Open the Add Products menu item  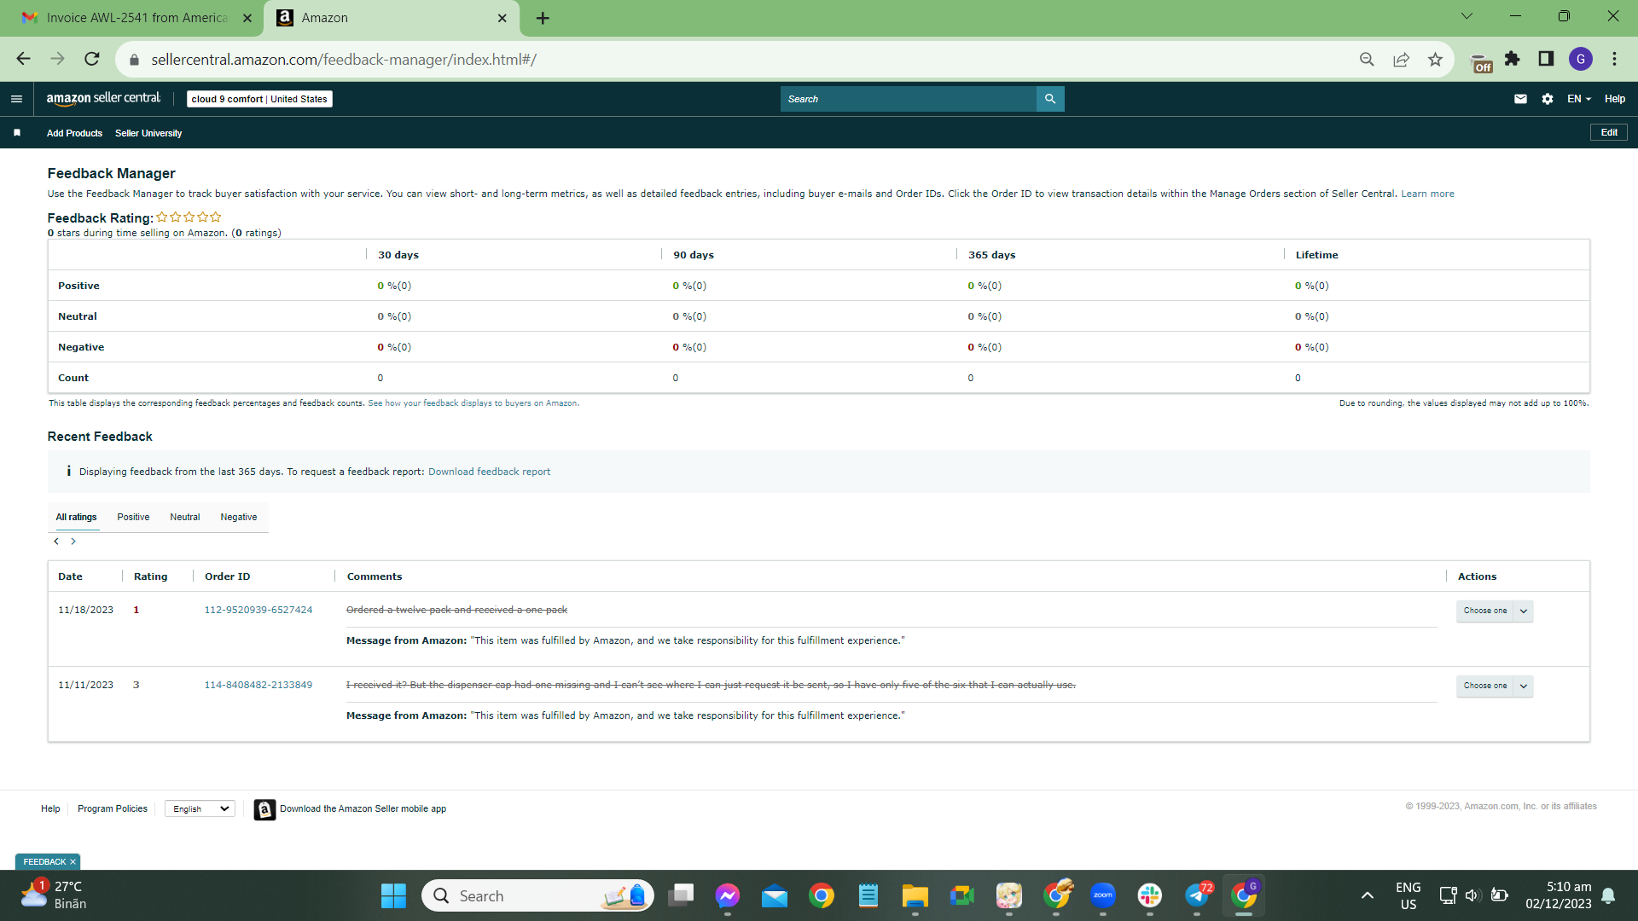point(74,133)
